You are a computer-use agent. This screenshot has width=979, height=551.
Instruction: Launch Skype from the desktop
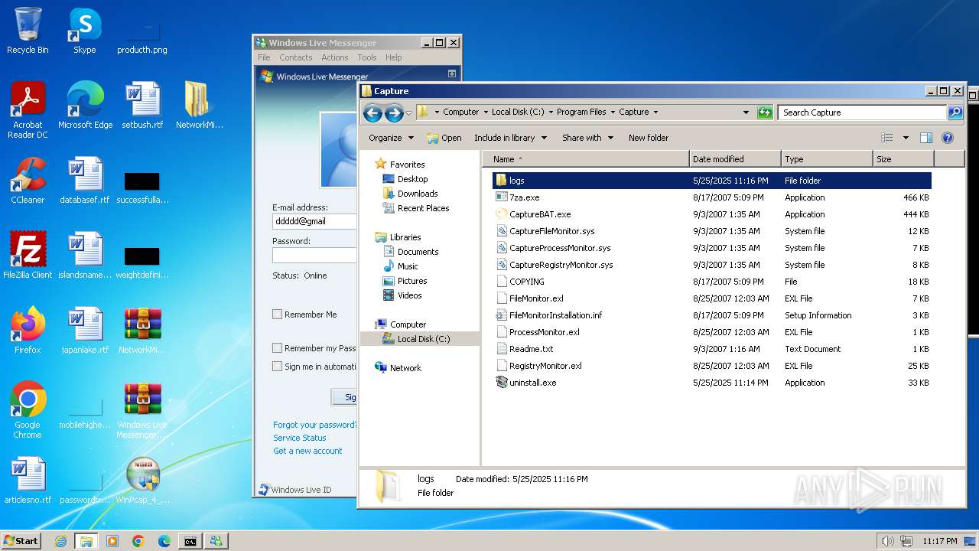pyautogui.click(x=84, y=31)
